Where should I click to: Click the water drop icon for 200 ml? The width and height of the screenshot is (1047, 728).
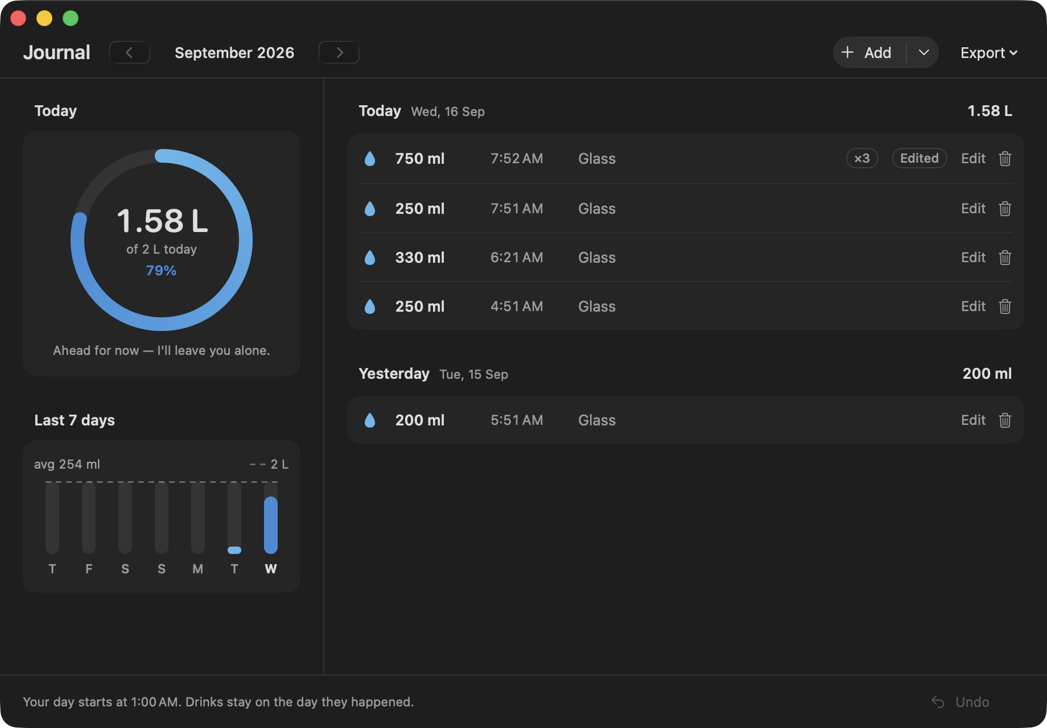(370, 420)
